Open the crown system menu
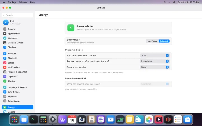Screen dimensions: 202x126 pos(4,2)
